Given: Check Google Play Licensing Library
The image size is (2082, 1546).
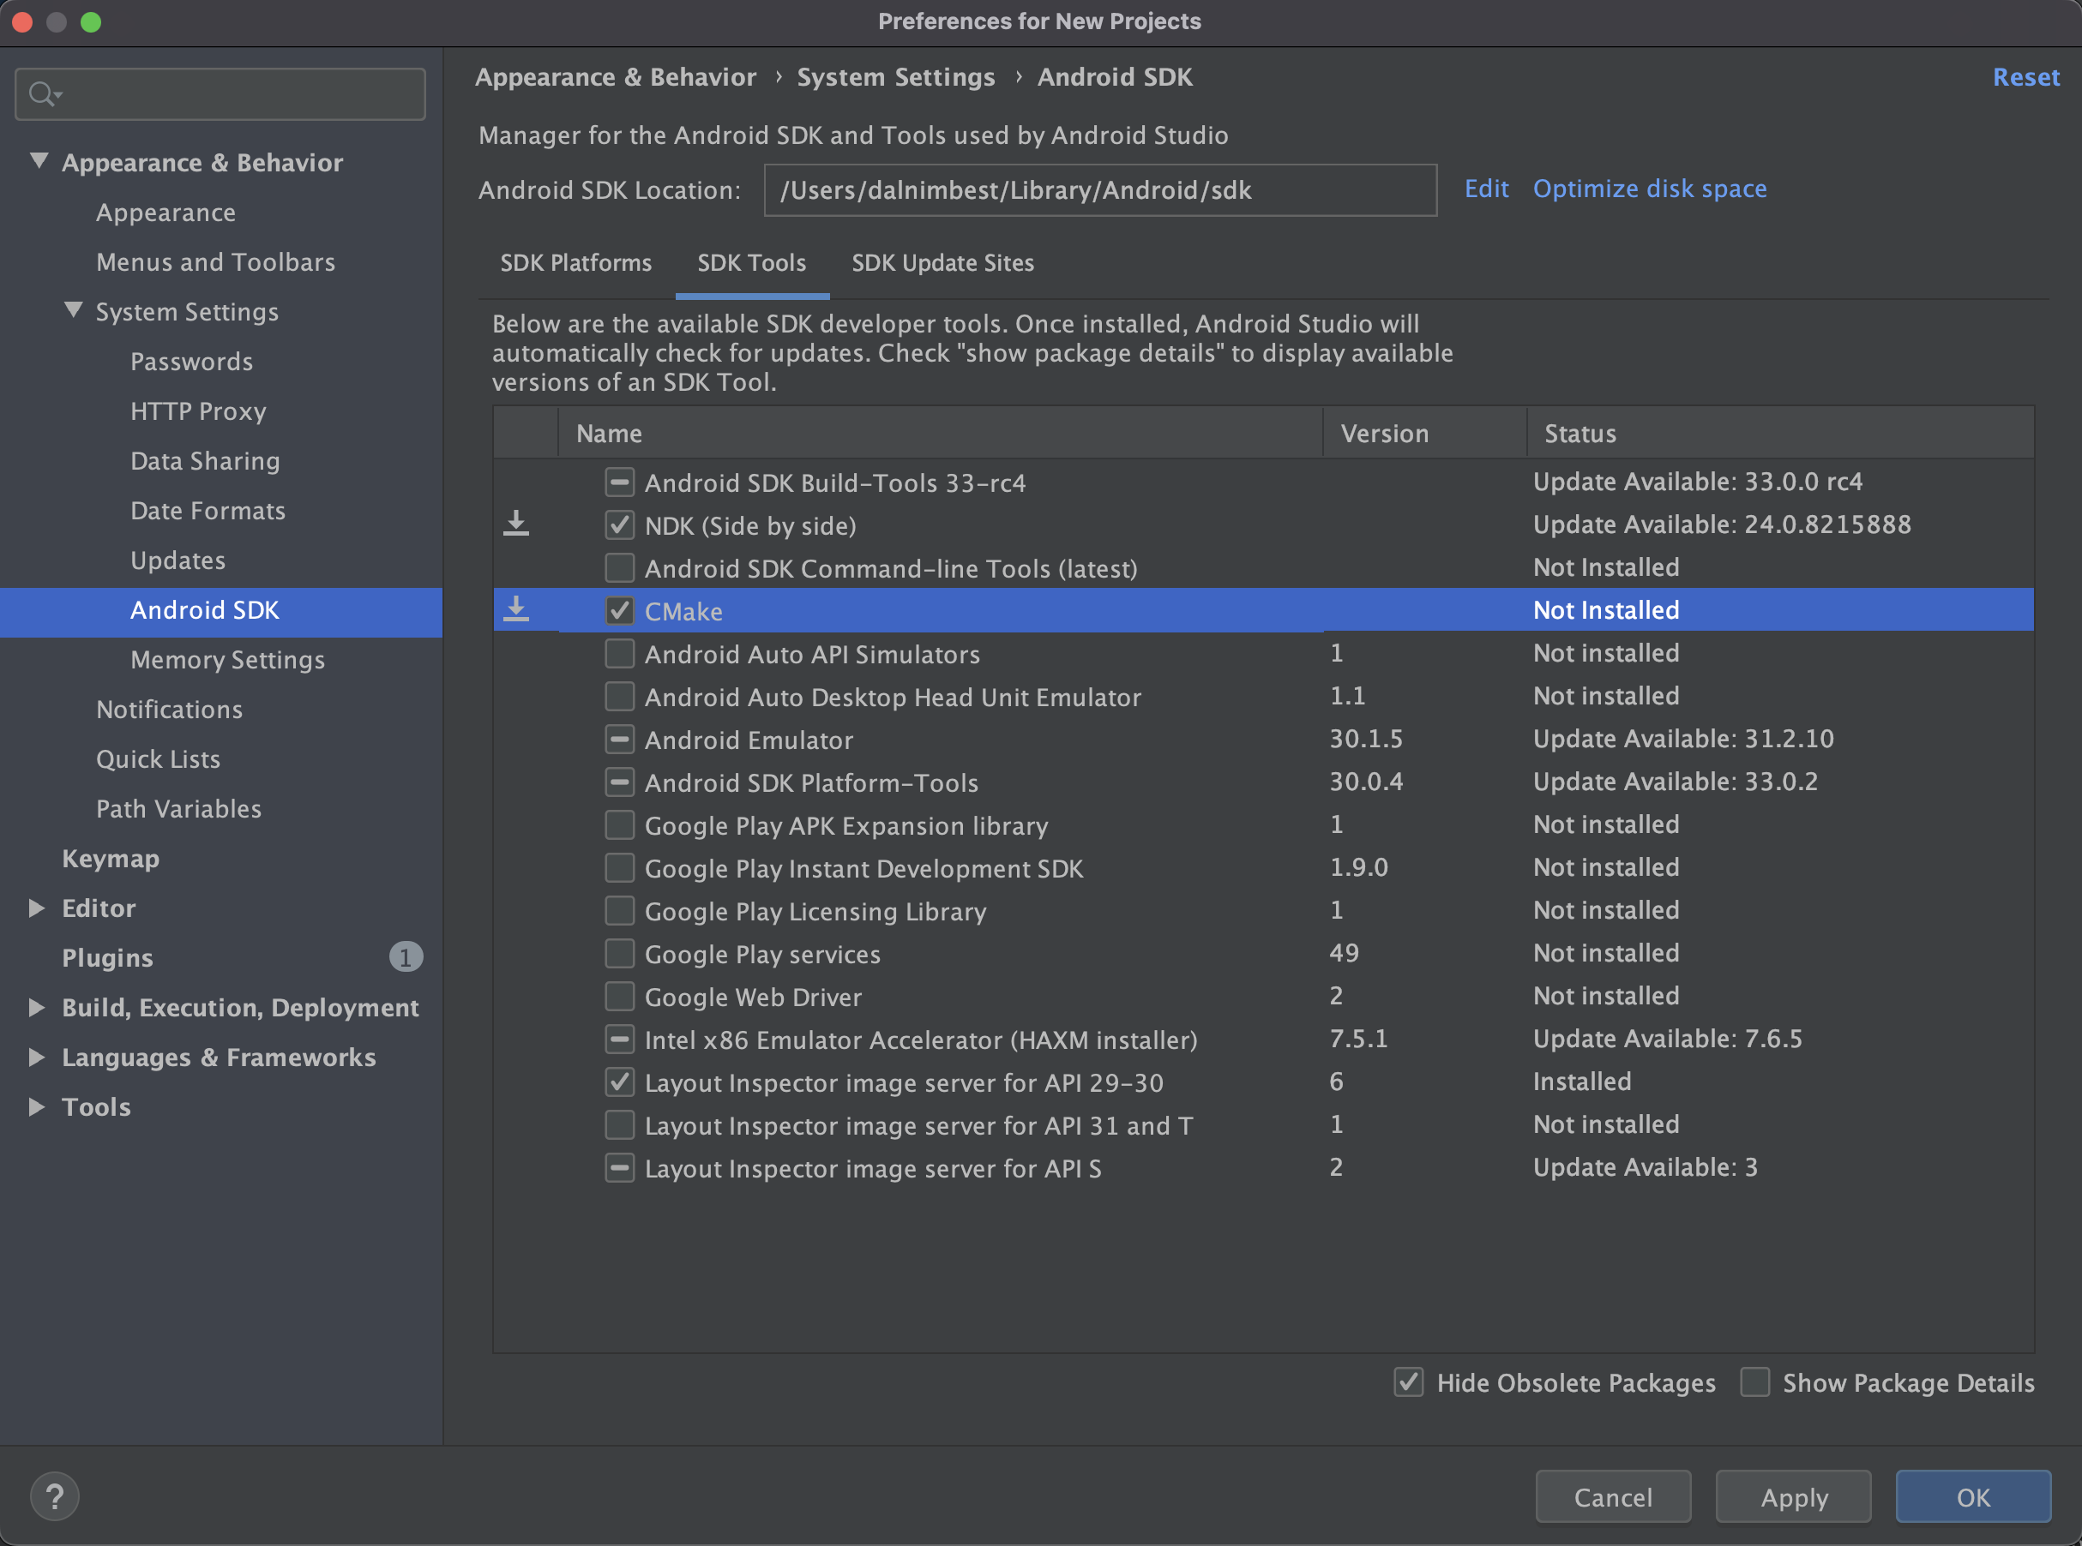Looking at the screenshot, I should pos(620,911).
